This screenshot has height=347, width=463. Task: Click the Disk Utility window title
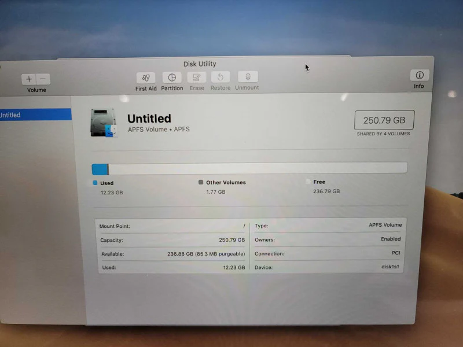coord(200,64)
